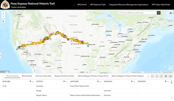The height and width of the screenshot is (101, 174).
Task: Open SEASONAL column options menu
Action: click(134, 82)
